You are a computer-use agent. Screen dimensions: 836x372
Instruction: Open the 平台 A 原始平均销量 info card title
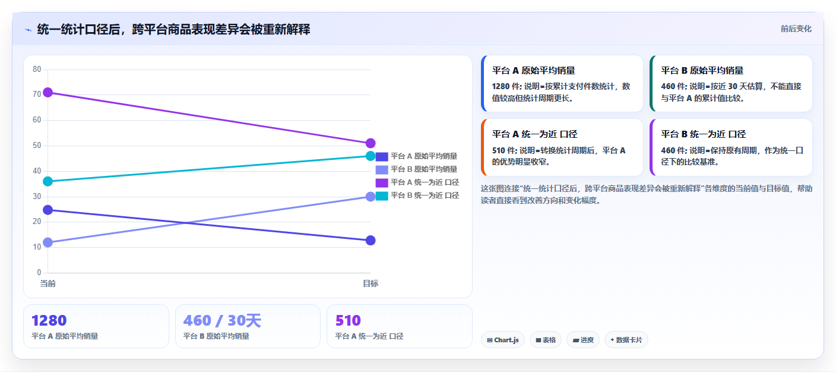coord(533,70)
